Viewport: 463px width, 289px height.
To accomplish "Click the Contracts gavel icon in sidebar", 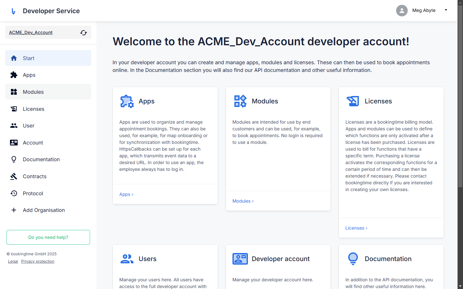I will pyautogui.click(x=14, y=176).
